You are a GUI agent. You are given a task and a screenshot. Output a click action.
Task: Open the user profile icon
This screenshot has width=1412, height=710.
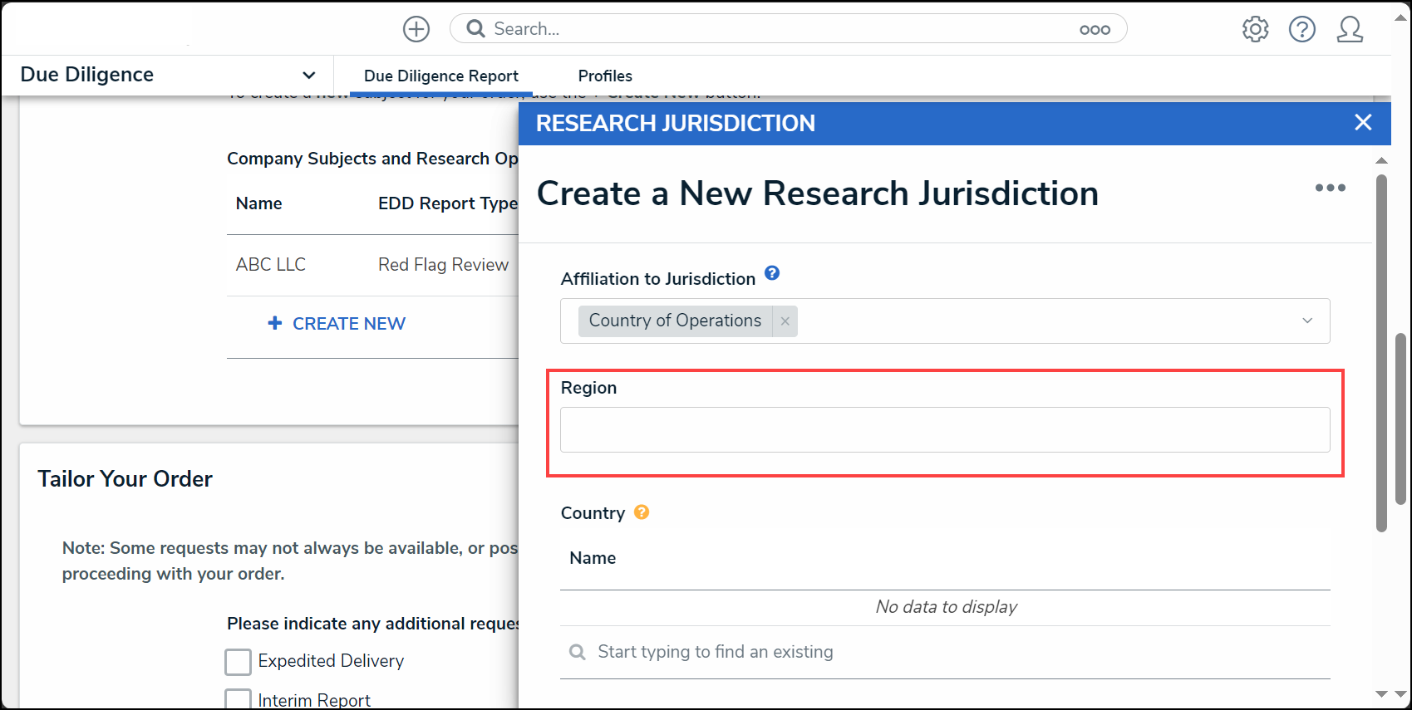(1350, 29)
